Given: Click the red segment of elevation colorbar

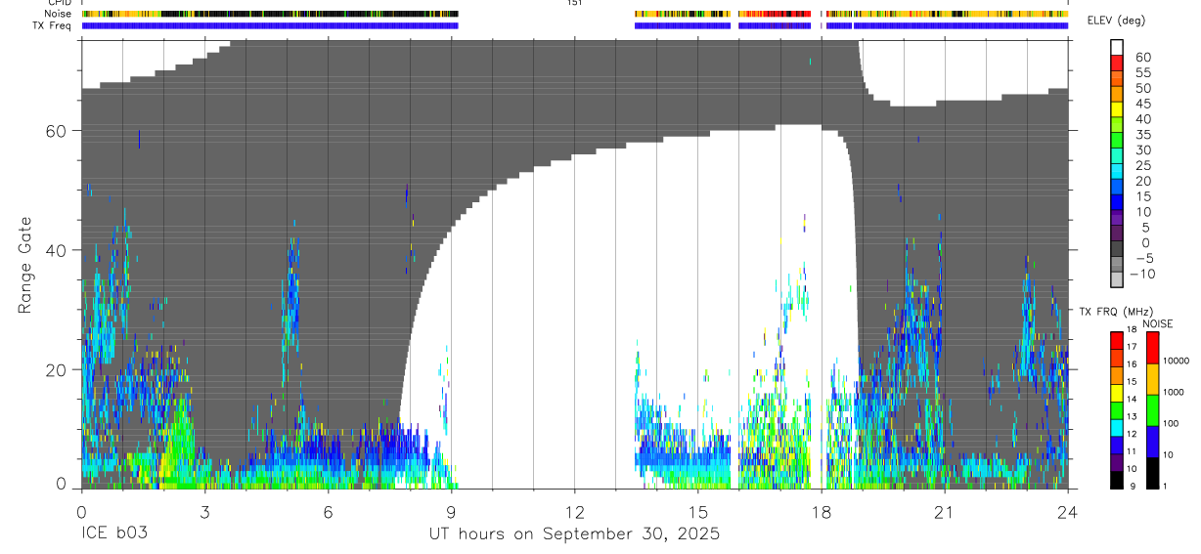Looking at the screenshot, I should pyautogui.click(x=1117, y=63).
